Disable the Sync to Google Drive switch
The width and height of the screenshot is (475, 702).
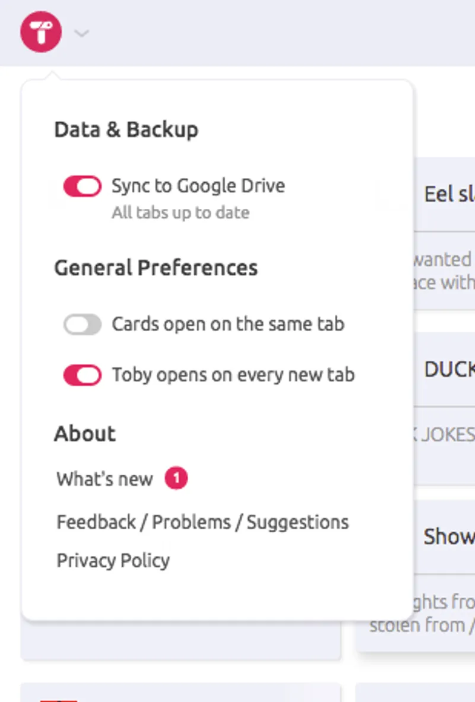(83, 186)
